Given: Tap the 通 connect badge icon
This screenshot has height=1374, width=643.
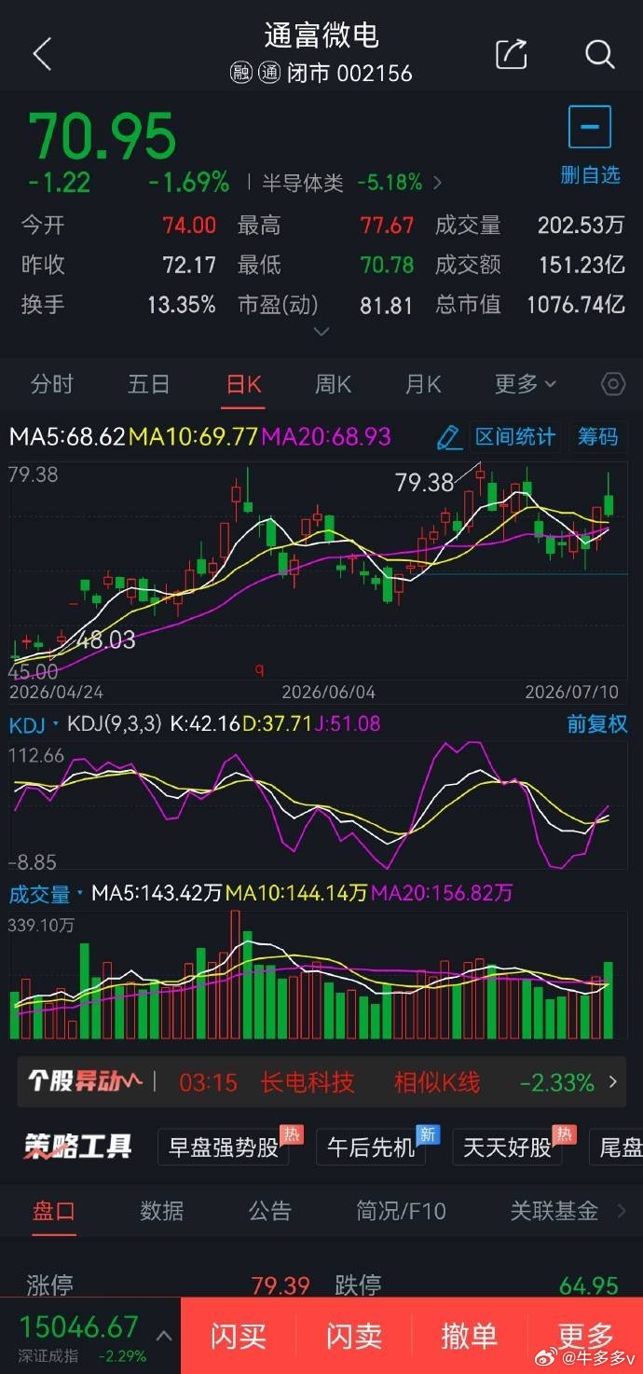Looking at the screenshot, I should 269,74.
